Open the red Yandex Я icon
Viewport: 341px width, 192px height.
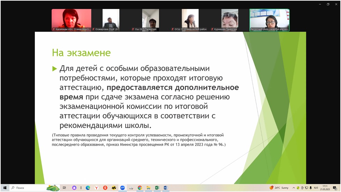(x=105, y=188)
